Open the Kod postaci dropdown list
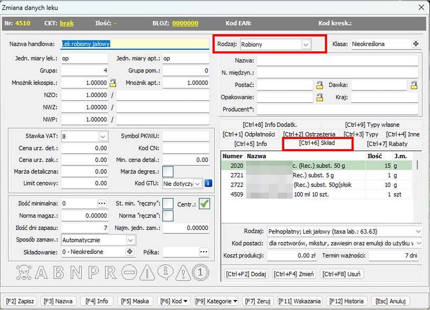Viewport: 430px width, 310px height. pos(418,243)
